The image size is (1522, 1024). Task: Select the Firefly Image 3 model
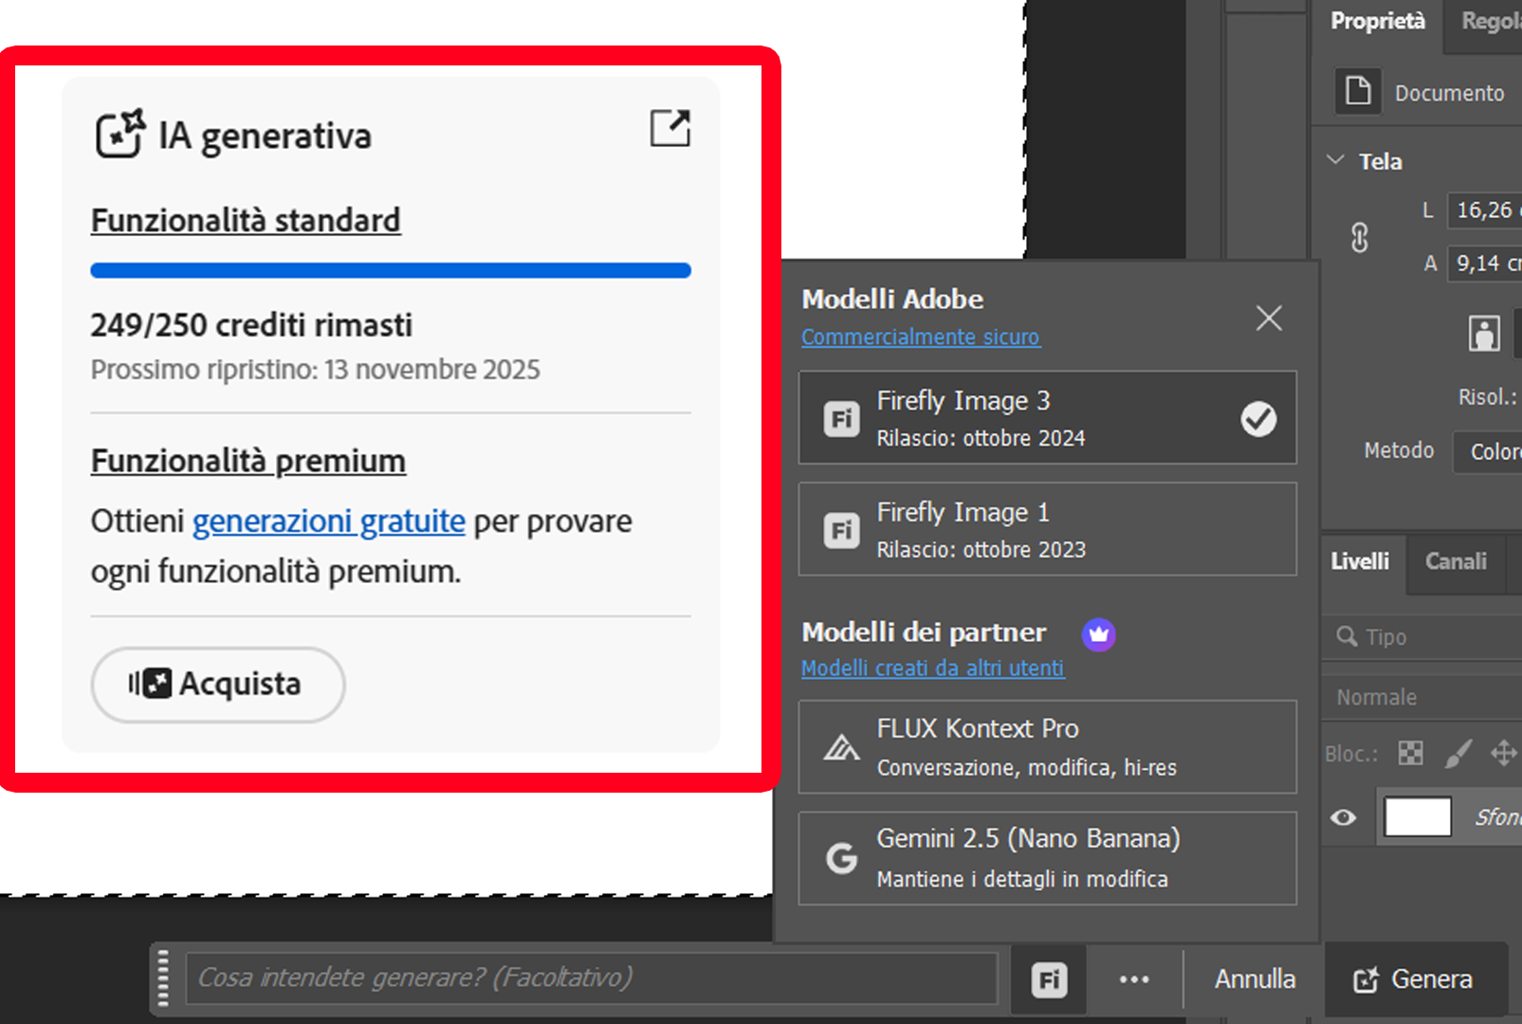point(1048,418)
